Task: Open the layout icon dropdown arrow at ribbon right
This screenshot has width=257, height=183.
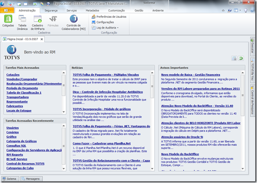Action: (240, 10)
